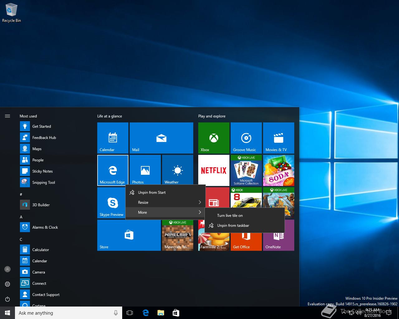
Task: Click the Play and explore heading
Action: pyautogui.click(x=212, y=116)
